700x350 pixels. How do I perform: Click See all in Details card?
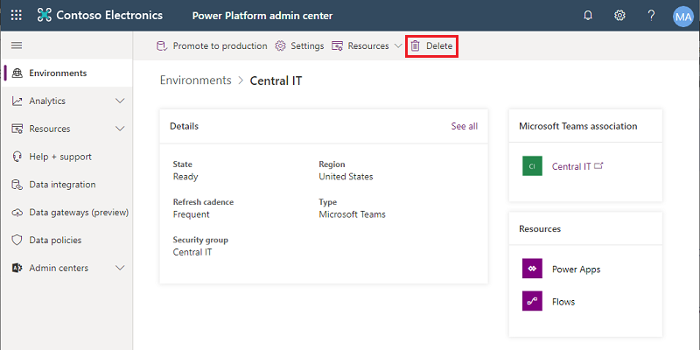pos(465,126)
